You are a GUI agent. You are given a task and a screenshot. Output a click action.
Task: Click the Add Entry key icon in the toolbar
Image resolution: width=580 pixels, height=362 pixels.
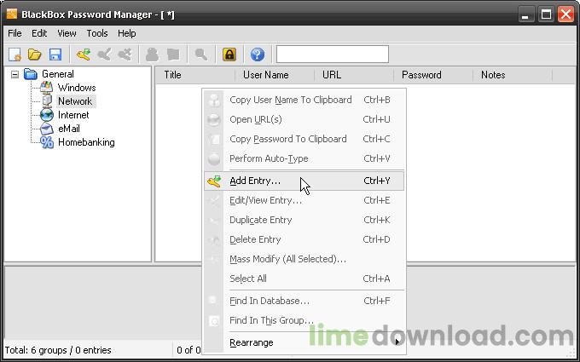[84, 55]
